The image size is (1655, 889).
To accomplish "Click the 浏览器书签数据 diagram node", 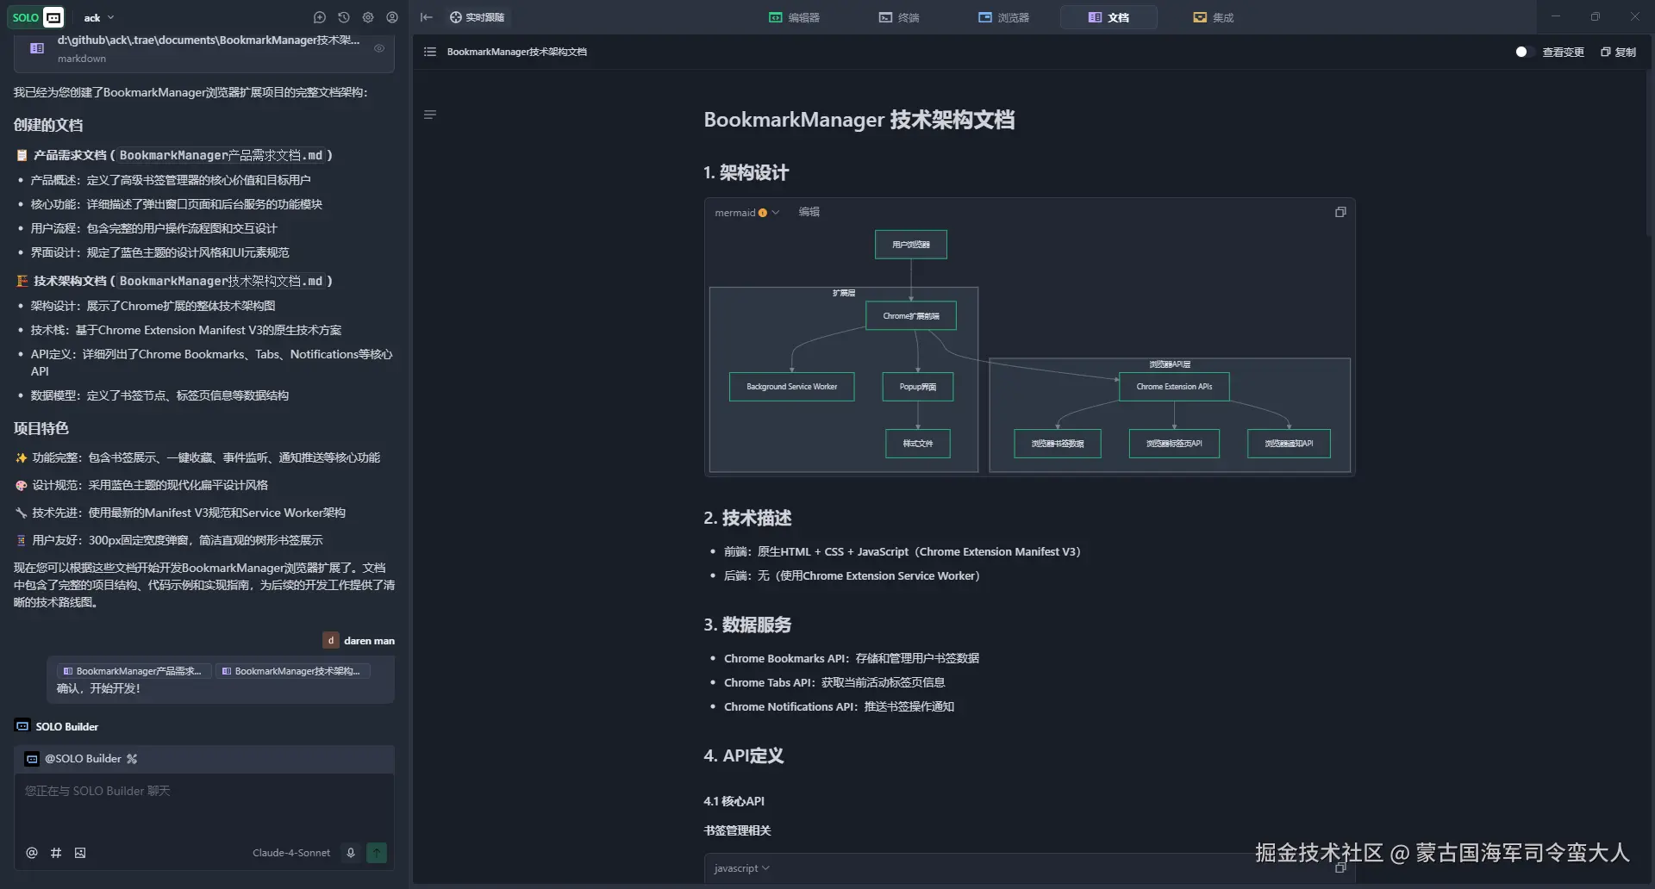I will point(1058,444).
